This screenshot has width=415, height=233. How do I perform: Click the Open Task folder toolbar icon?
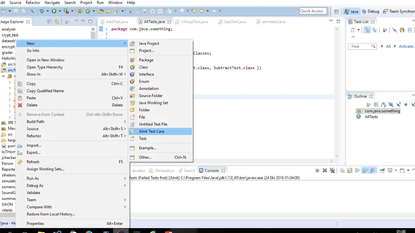[109, 11]
